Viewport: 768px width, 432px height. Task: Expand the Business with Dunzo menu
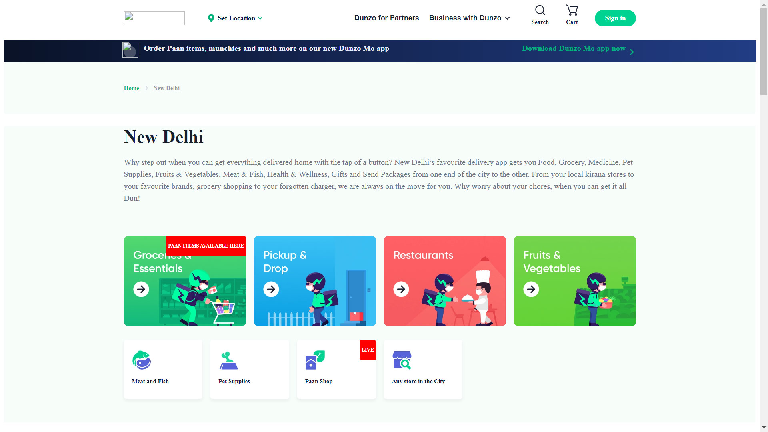[470, 18]
